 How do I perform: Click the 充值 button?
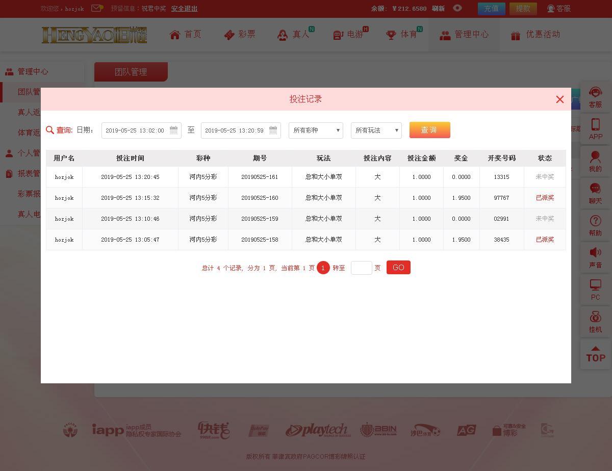[x=492, y=9]
